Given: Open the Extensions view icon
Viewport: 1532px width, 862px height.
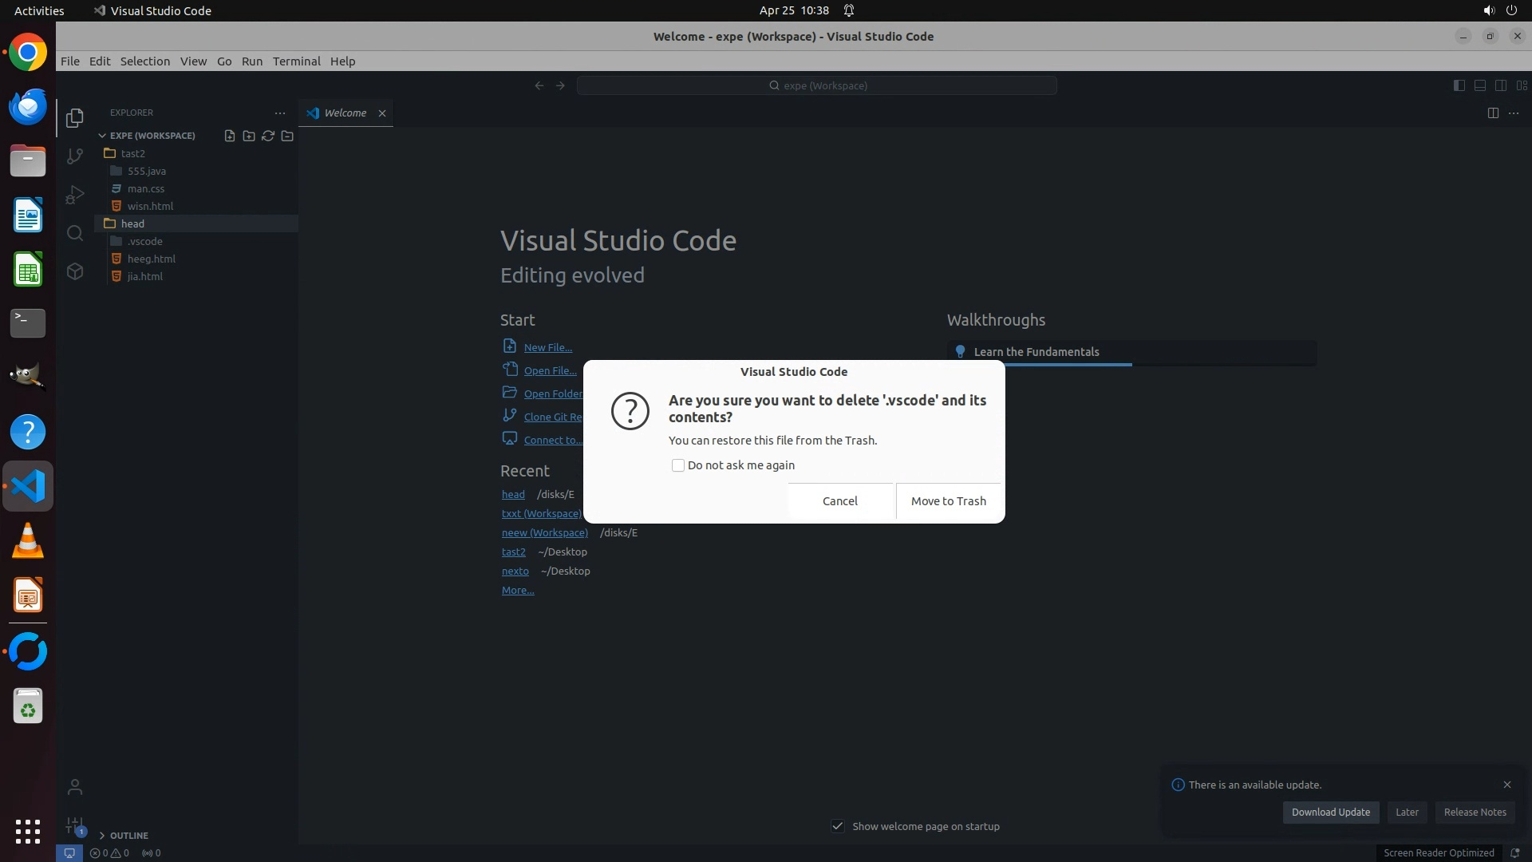Looking at the screenshot, I should 75,271.
